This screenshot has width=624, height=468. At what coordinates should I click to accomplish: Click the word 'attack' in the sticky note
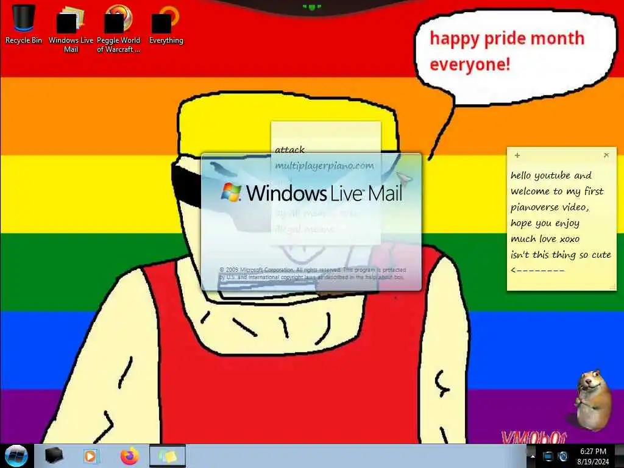coord(289,150)
